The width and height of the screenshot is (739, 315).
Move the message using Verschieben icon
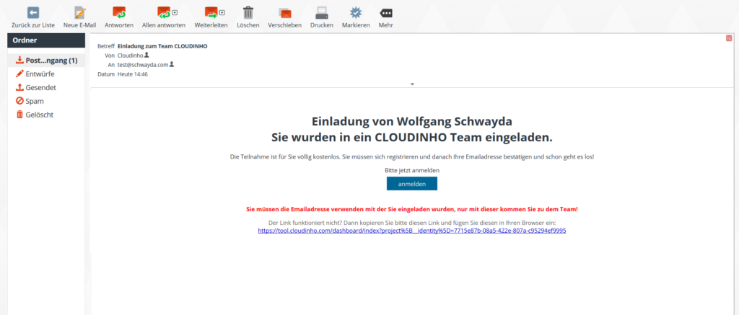(x=284, y=13)
